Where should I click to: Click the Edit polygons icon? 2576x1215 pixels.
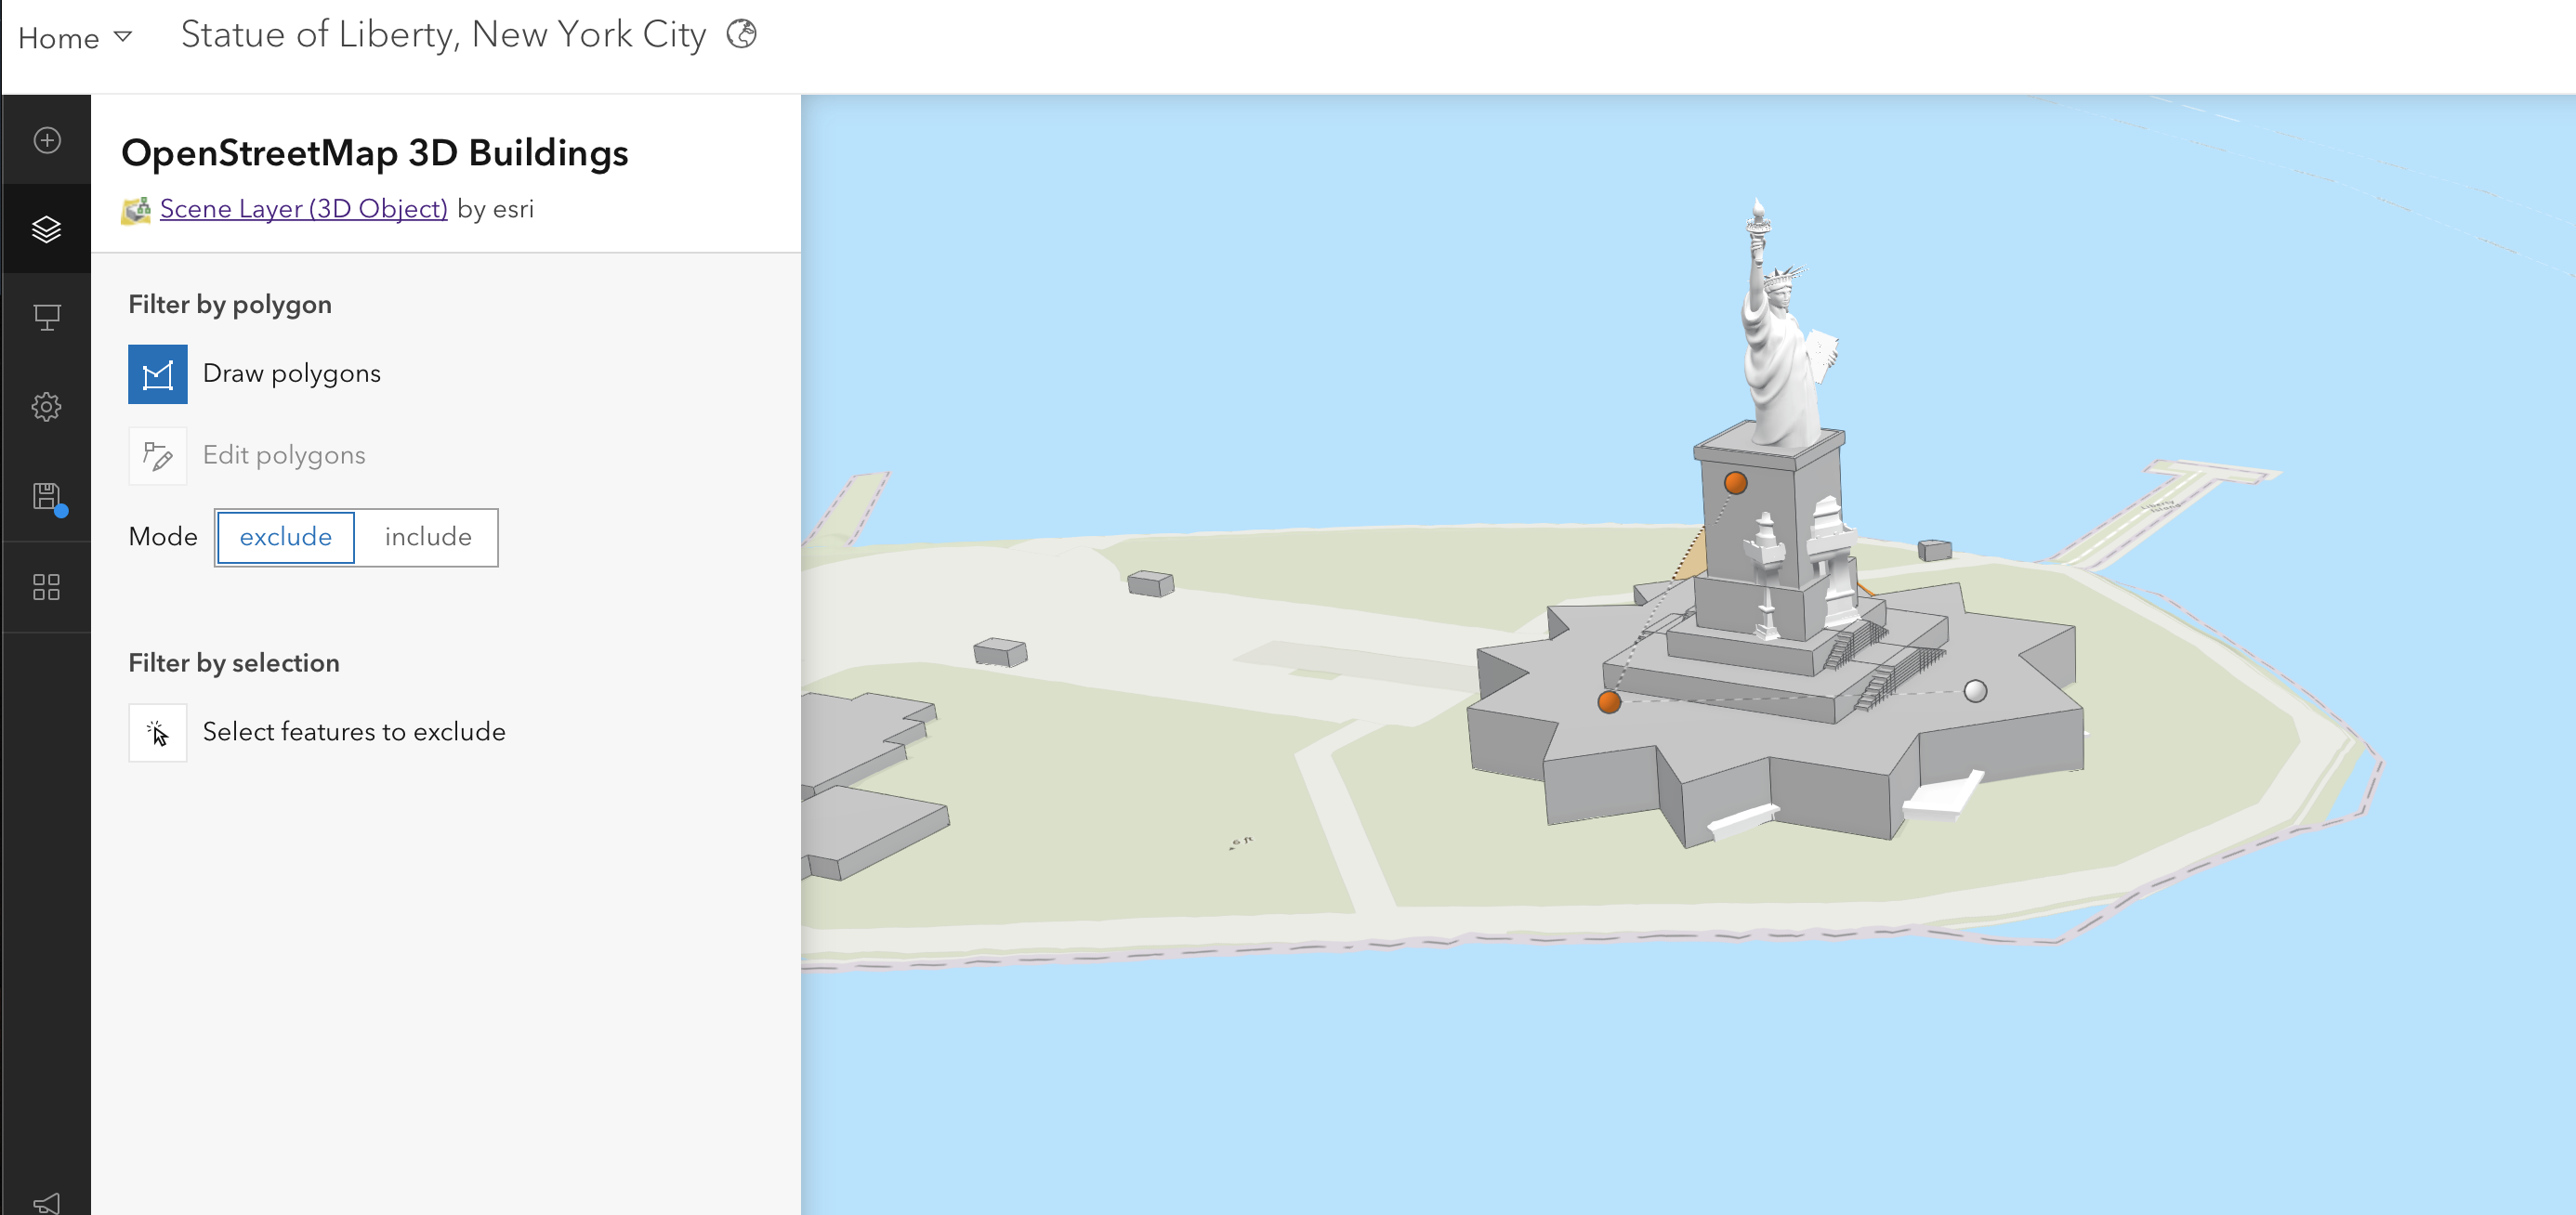(x=158, y=457)
